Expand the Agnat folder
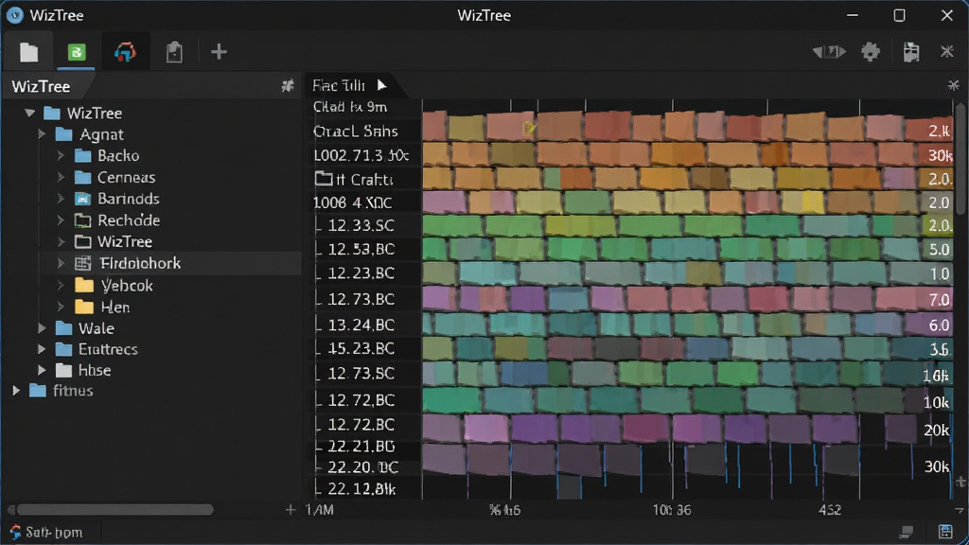 pyautogui.click(x=42, y=134)
